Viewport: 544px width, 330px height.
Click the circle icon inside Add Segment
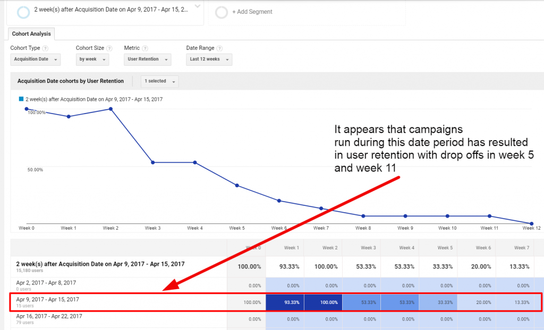pyautogui.click(x=221, y=12)
